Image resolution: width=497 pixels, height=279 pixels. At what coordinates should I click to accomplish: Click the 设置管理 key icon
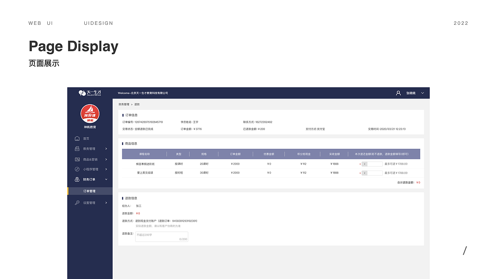point(77,203)
